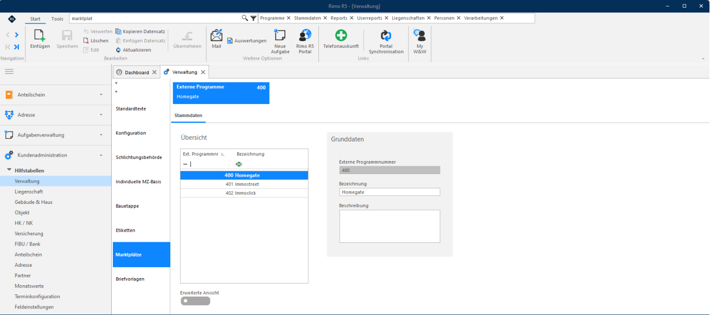Jump to last record arrow
The width and height of the screenshot is (710, 315).
(16, 47)
